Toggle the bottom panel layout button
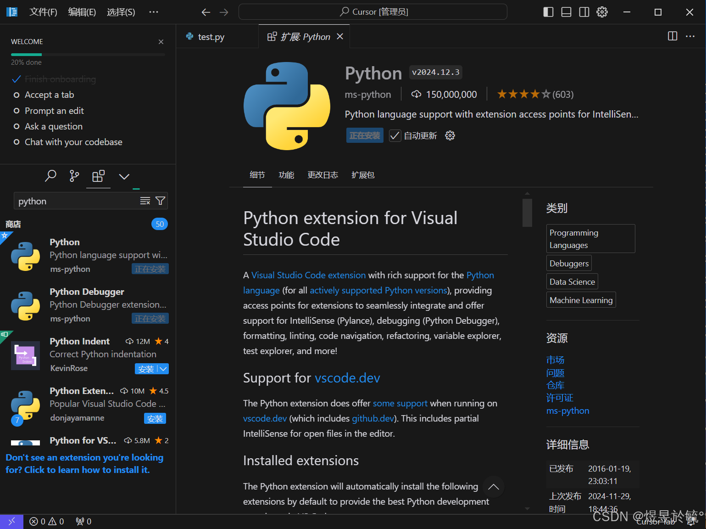The image size is (706, 529). click(566, 12)
